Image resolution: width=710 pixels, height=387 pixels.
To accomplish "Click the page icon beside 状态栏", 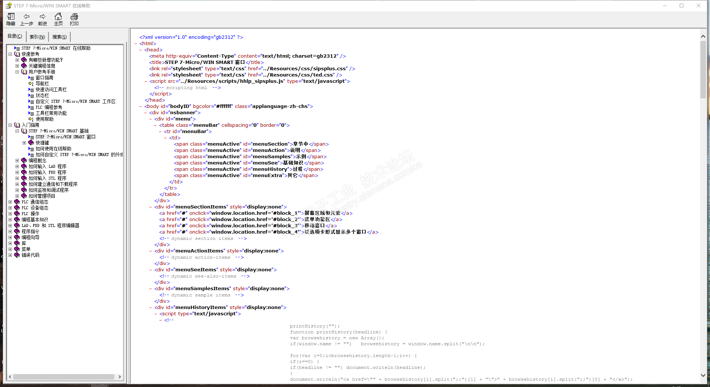I will pos(31,95).
